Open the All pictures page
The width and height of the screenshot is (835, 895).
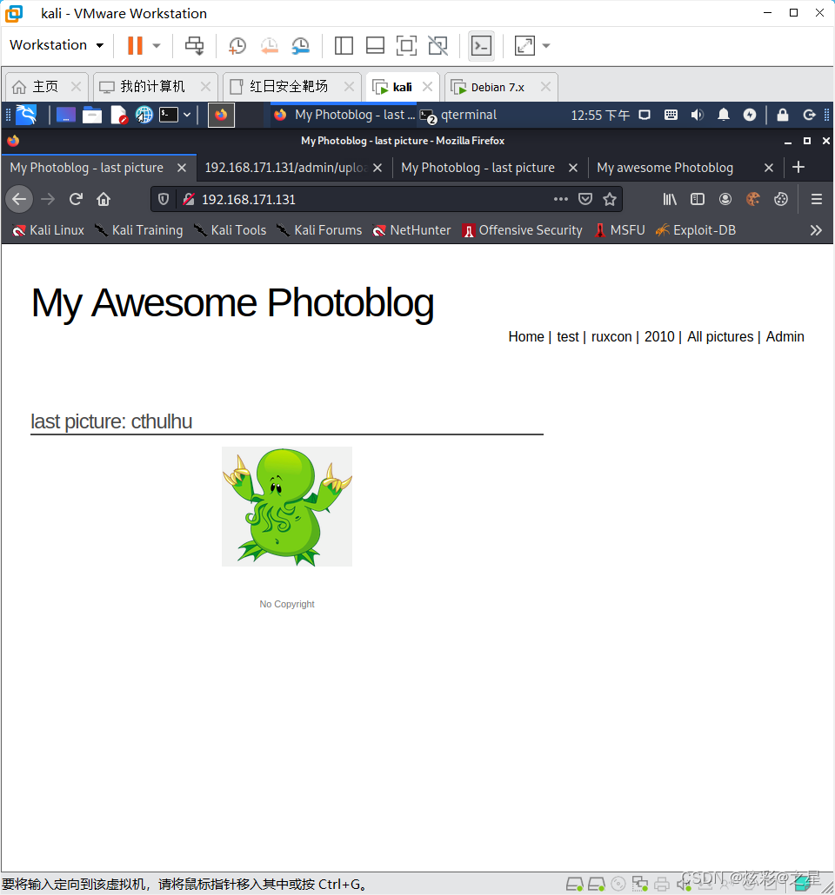(720, 337)
